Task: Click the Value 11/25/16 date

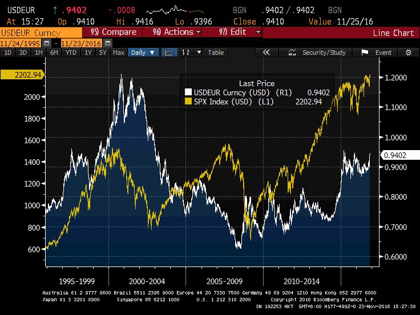Action: [341, 22]
